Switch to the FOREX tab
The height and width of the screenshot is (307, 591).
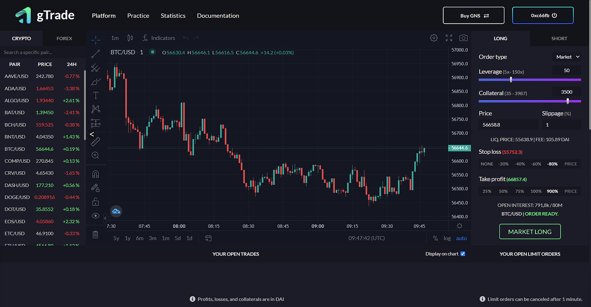pyautogui.click(x=64, y=38)
